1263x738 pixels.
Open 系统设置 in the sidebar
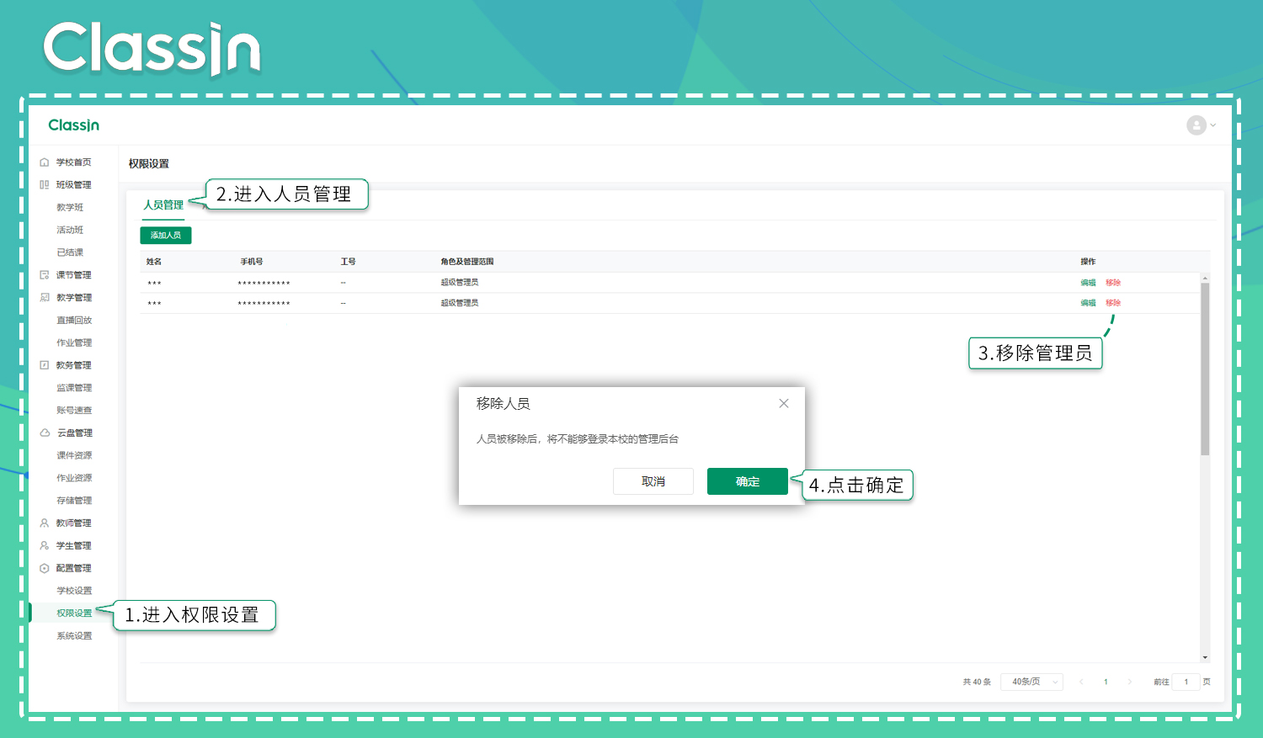click(x=74, y=636)
